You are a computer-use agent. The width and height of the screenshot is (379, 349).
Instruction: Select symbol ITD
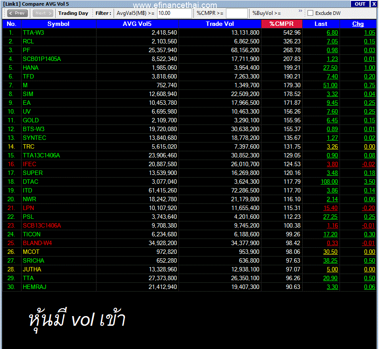pos(27,191)
